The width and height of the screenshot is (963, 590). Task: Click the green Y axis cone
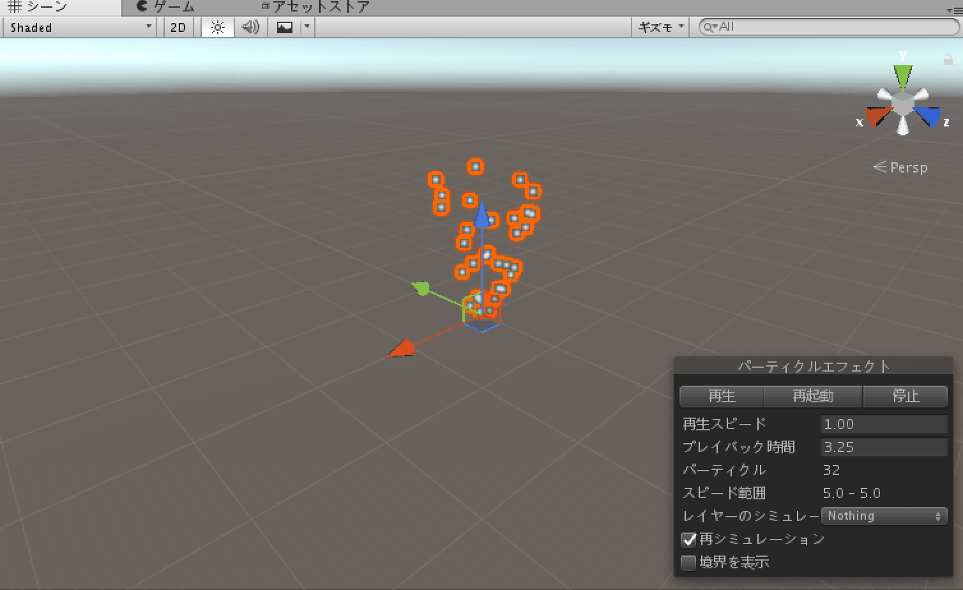click(903, 77)
